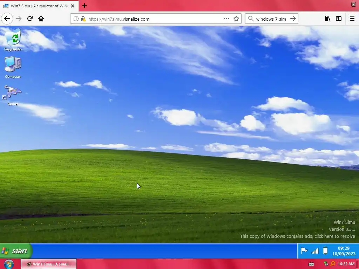Select the Win7 Simu browser tab

[39, 6]
